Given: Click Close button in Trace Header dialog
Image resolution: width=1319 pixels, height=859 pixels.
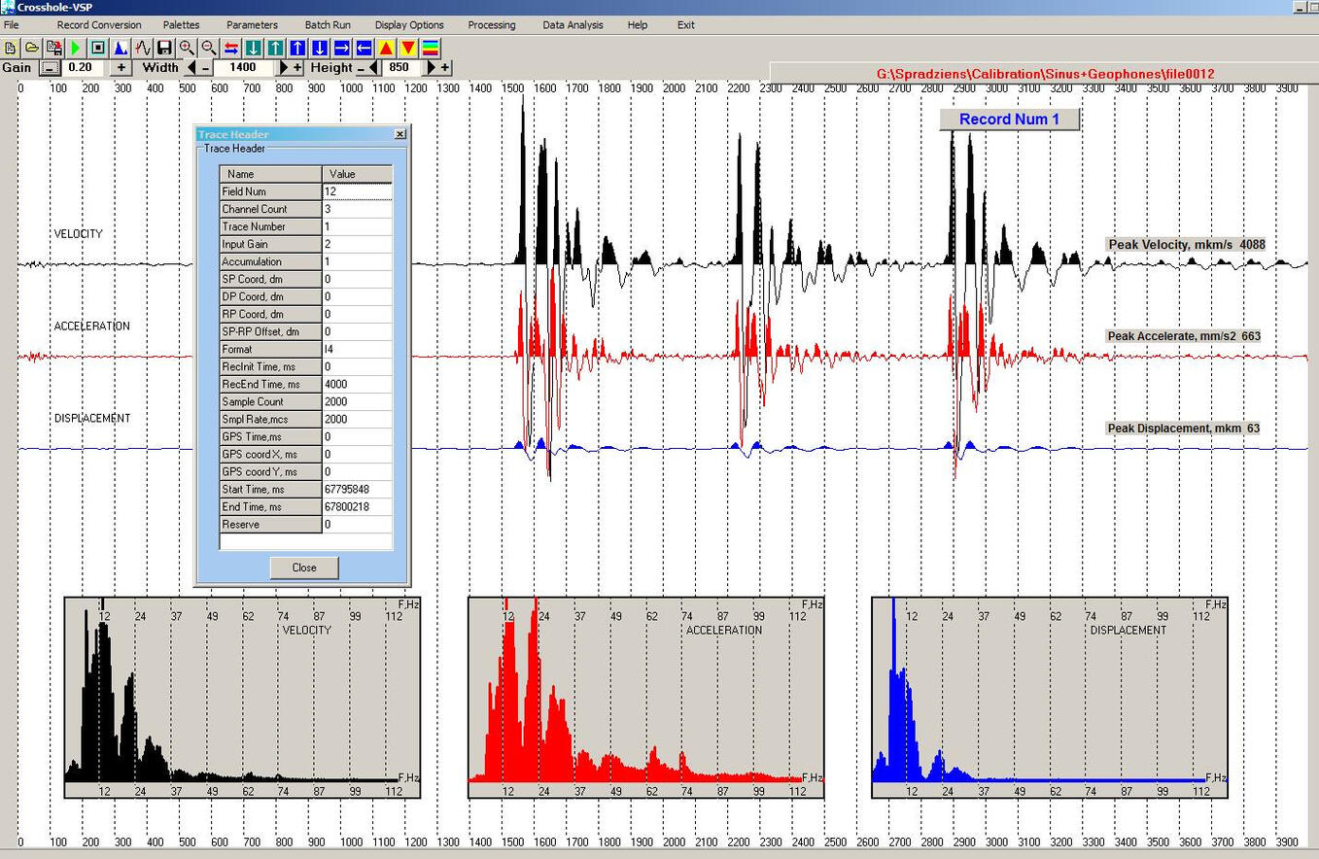Looking at the screenshot, I should 304,567.
